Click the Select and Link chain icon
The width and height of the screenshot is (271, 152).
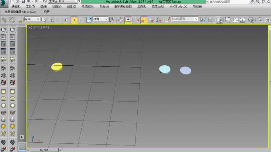tap(5, 20)
